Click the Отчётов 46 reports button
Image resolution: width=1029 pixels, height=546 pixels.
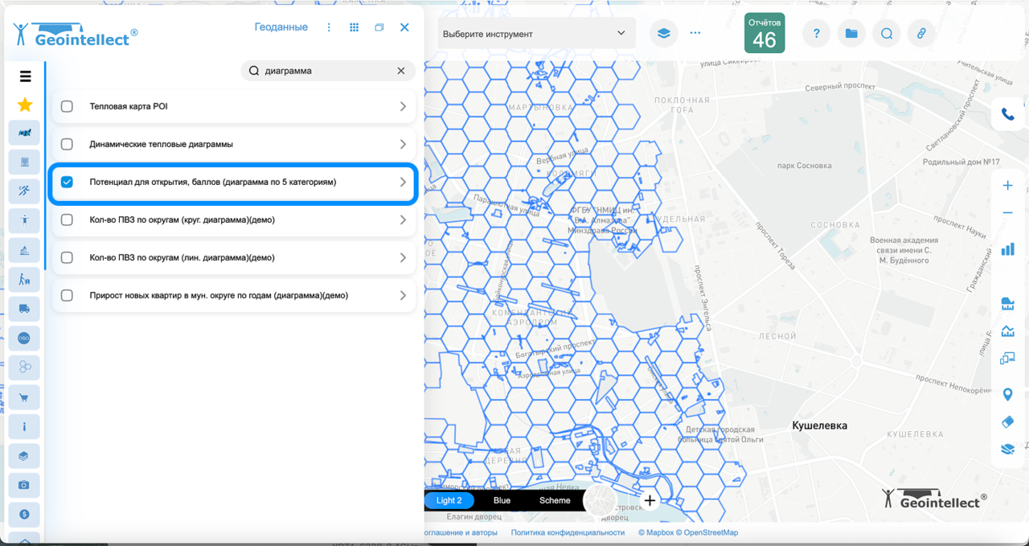click(x=764, y=34)
